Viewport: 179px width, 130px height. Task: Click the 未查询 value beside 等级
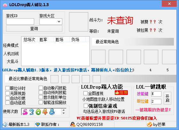[113, 31]
